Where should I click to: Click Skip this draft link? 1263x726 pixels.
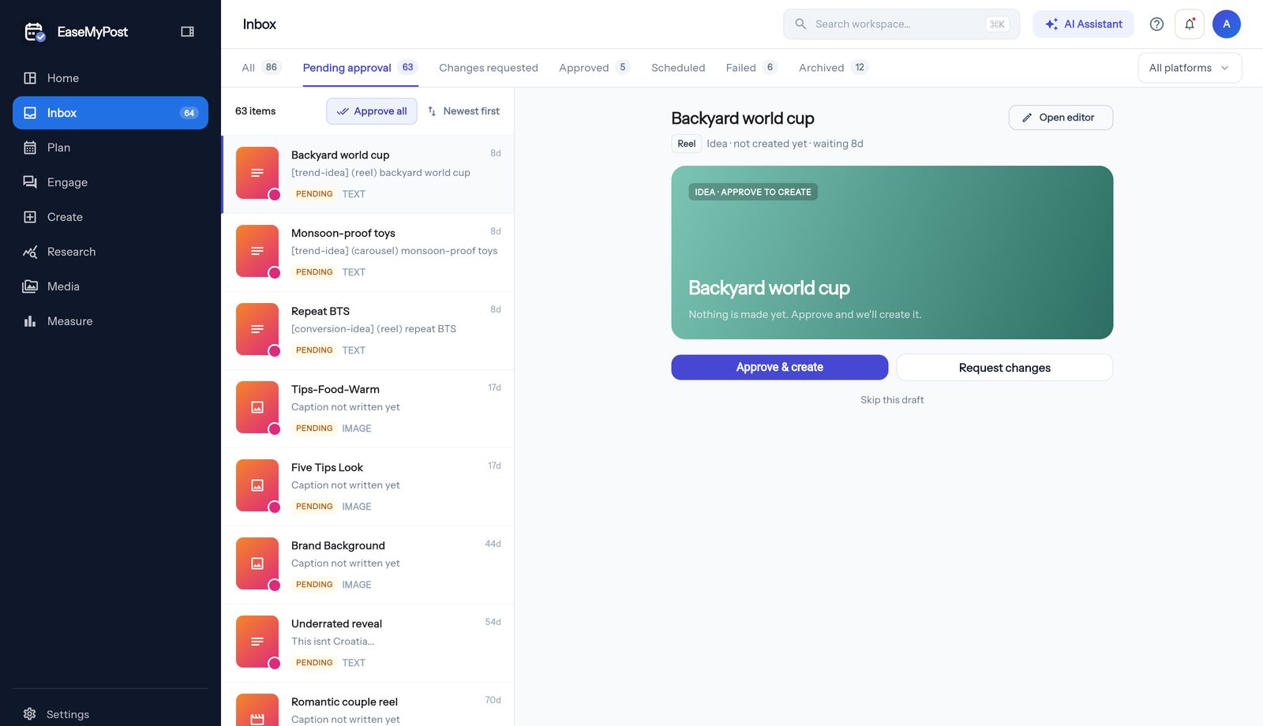892,400
